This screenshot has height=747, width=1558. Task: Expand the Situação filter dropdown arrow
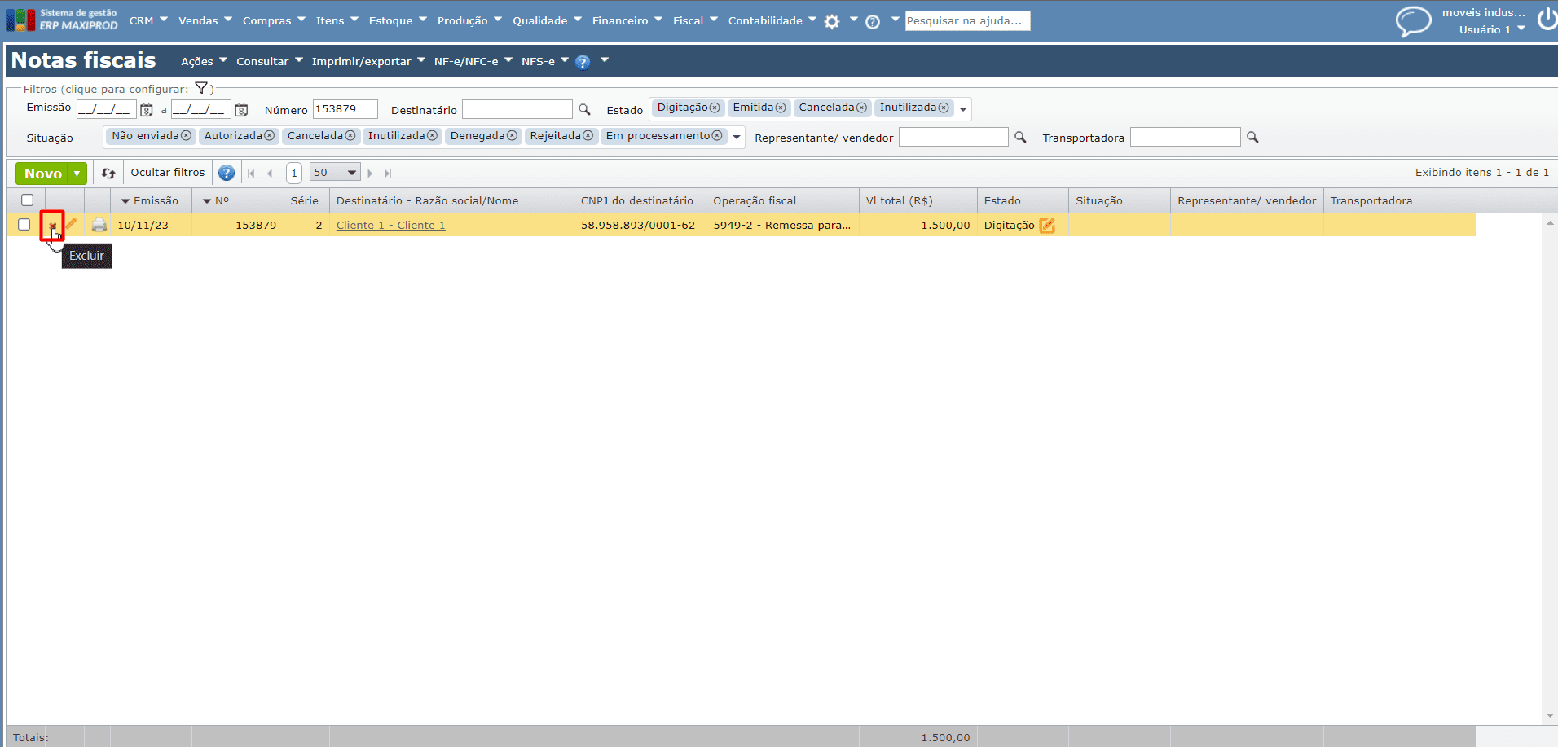(737, 137)
